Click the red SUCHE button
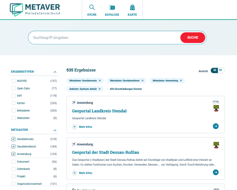The height and width of the screenshot is (190, 237). tap(193, 38)
